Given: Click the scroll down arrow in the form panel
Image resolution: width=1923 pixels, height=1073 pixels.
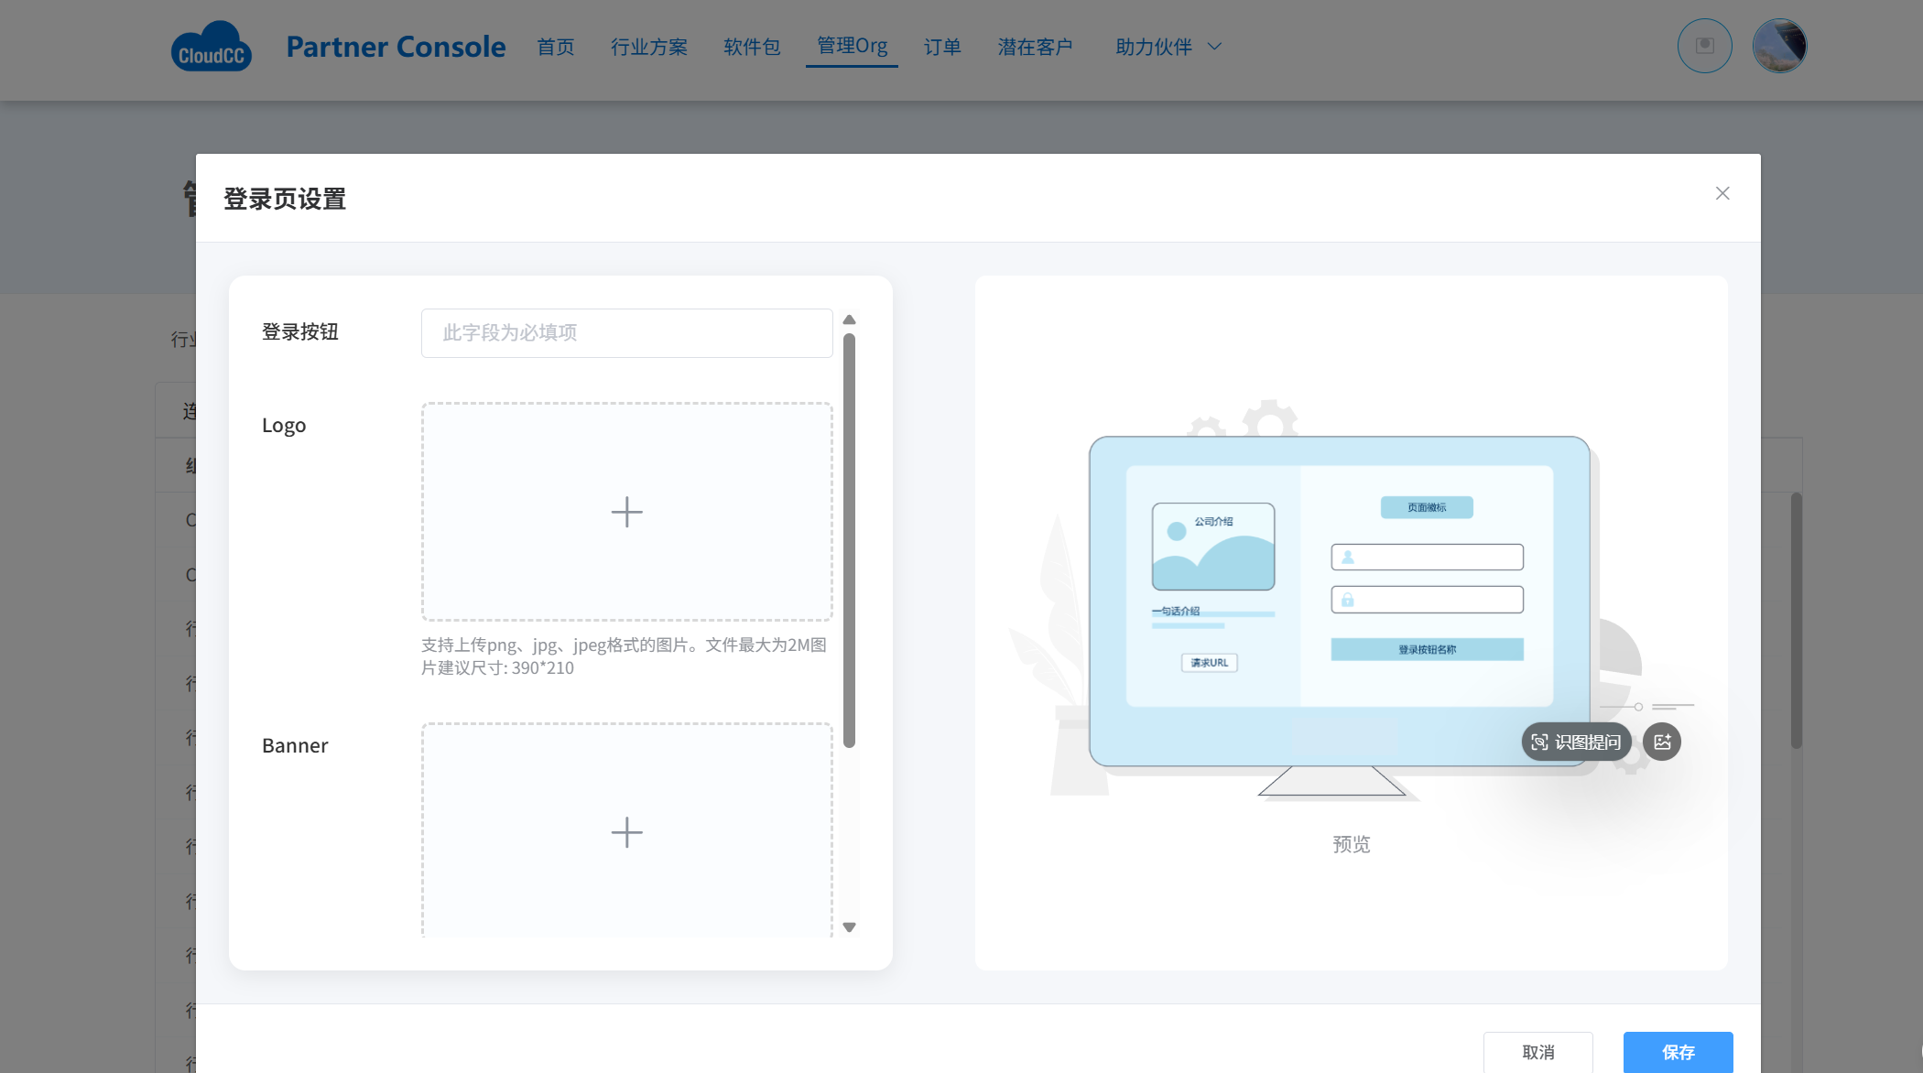Looking at the screenshot, I should [x=849, y=927].
